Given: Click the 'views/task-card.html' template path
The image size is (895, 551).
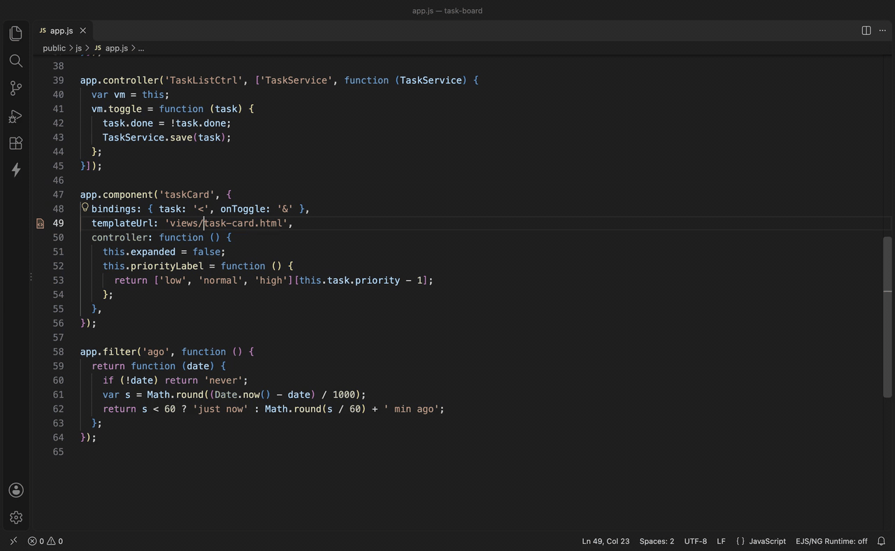Looking at the screenshot, I should (226, 223).
